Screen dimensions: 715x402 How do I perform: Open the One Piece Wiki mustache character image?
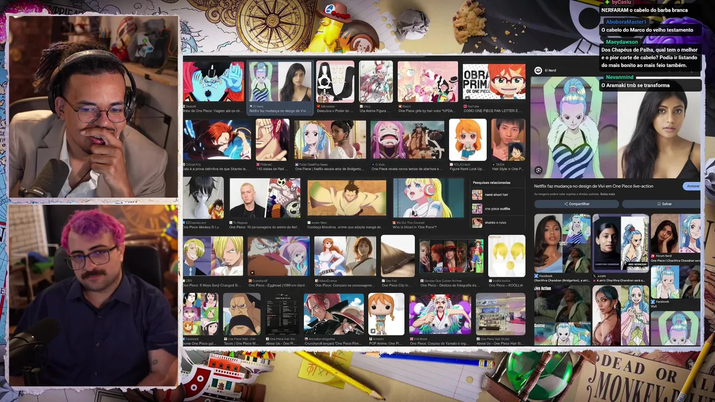(x=242, y=314)
